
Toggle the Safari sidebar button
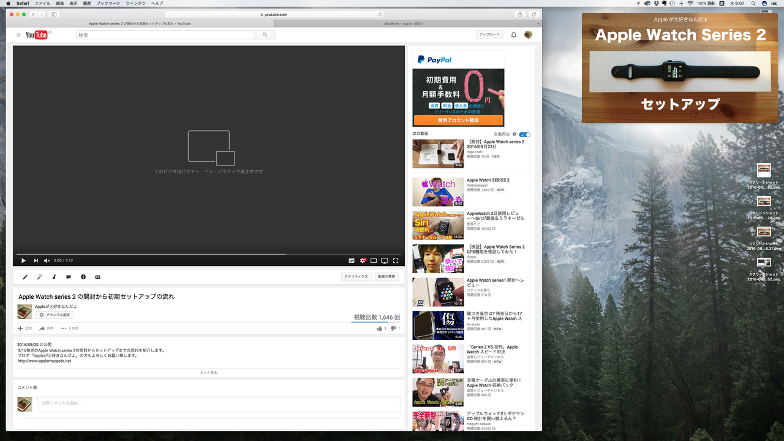click(x=54, y=14)
